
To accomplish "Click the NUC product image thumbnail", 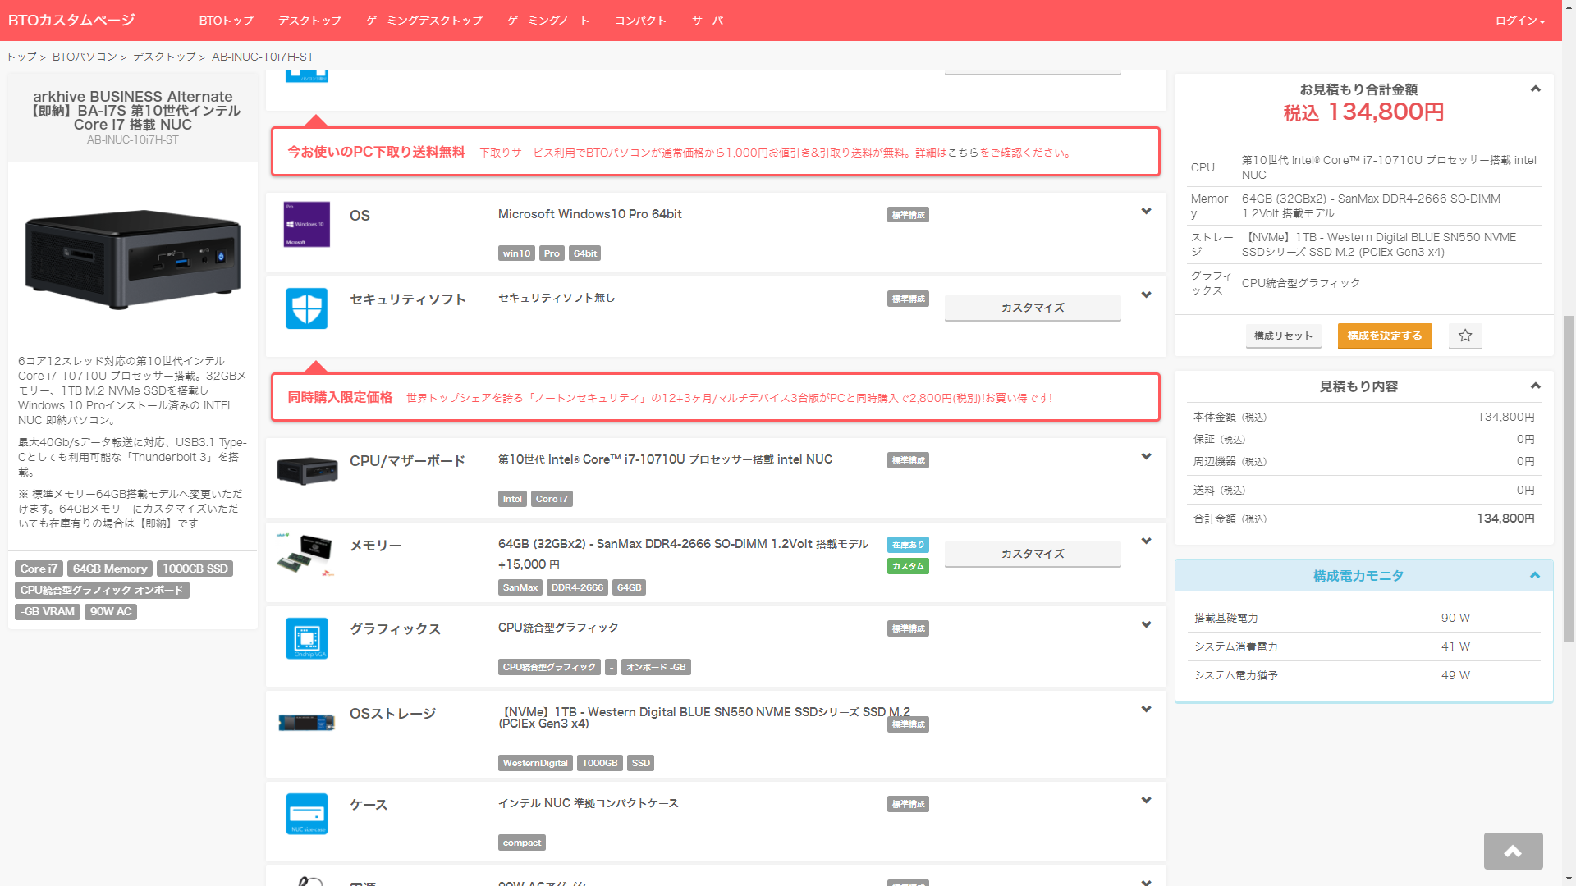I will coord(133,258).
